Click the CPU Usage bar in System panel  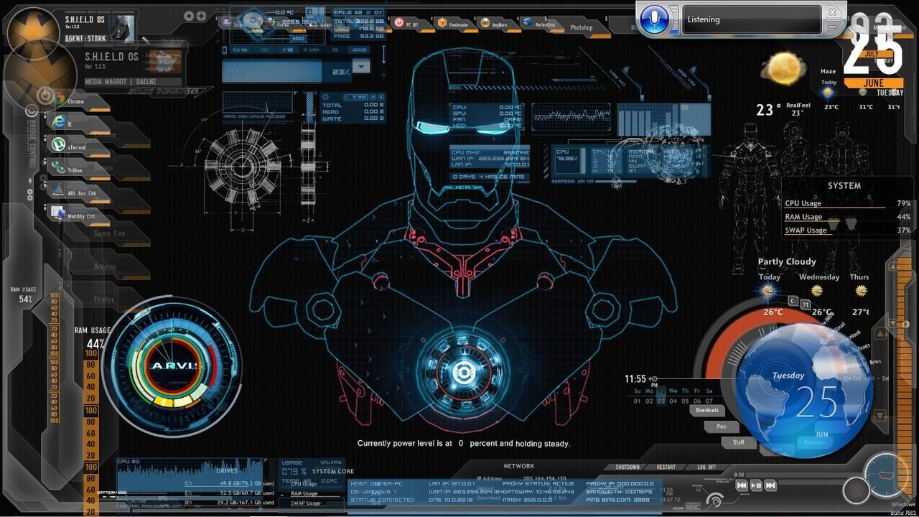847,204
